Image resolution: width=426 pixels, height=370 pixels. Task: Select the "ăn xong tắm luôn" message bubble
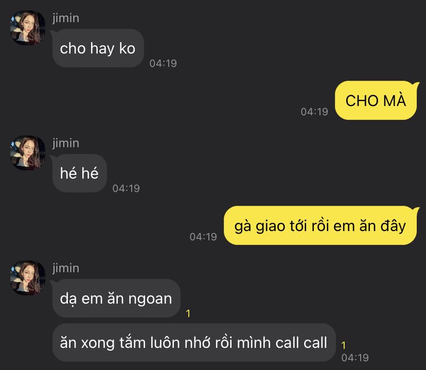[194, 343]
